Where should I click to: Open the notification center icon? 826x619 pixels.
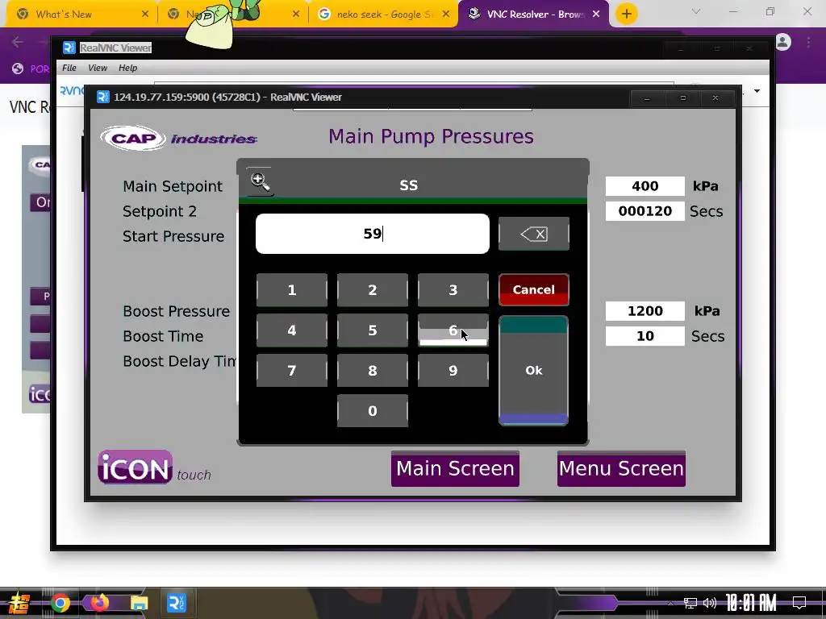click(799, 603)
